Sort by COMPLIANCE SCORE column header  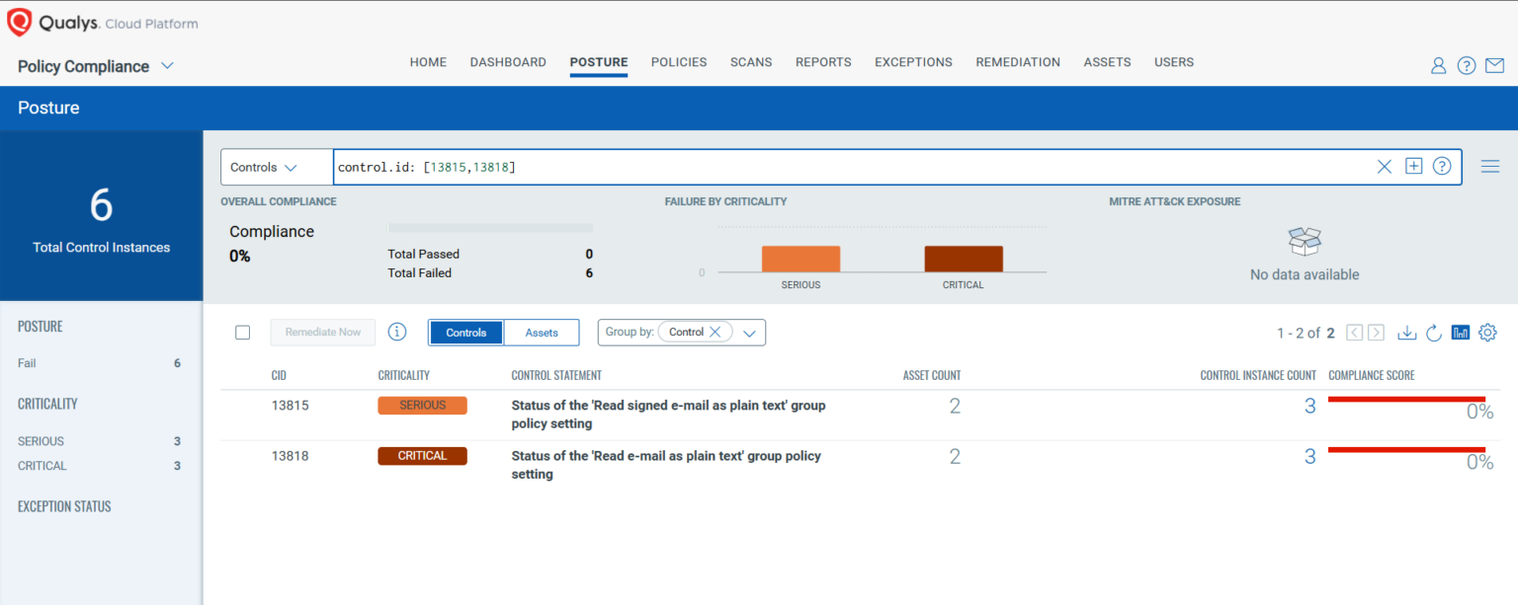tap(1372, 375)
